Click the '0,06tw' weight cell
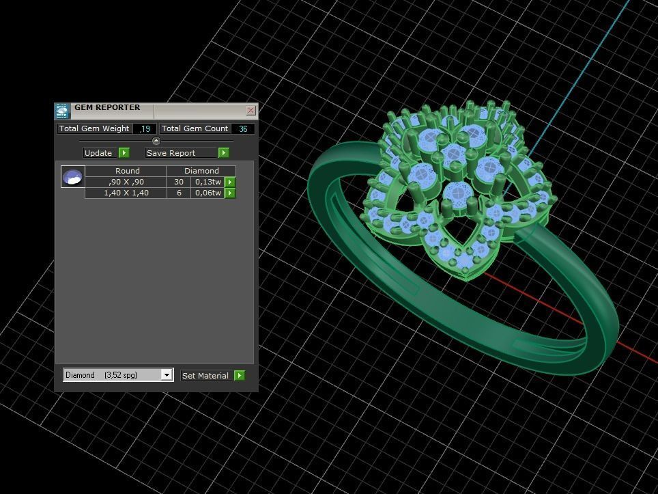The height and width of the screenshot is (494, 658). 208,193
